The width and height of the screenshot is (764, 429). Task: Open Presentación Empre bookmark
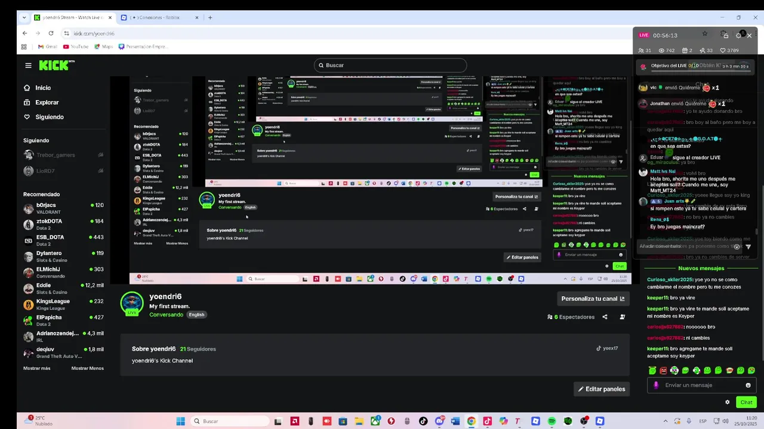tap(143, 46)
